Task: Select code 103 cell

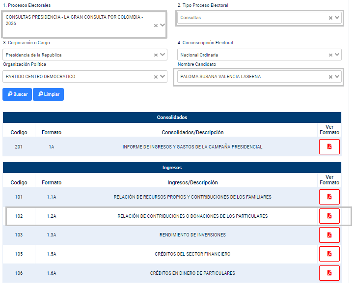Action: tap(19, 235)
